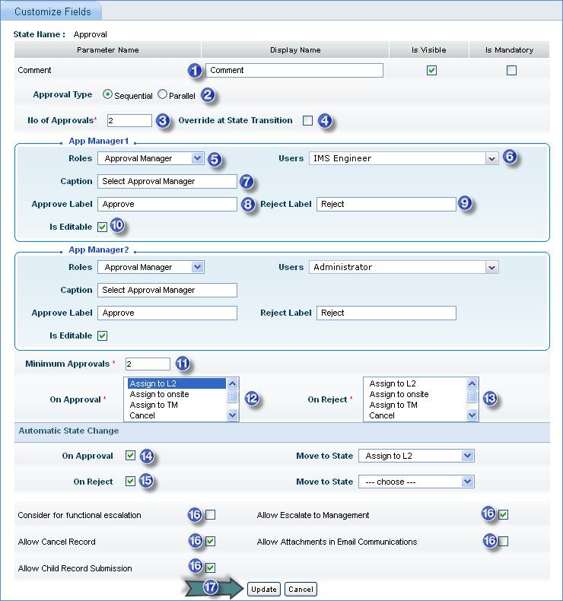Screen dimensions: 563x601
Task: Toggle the Comment Is Mandatory checkbox
Action: [511, 71]
